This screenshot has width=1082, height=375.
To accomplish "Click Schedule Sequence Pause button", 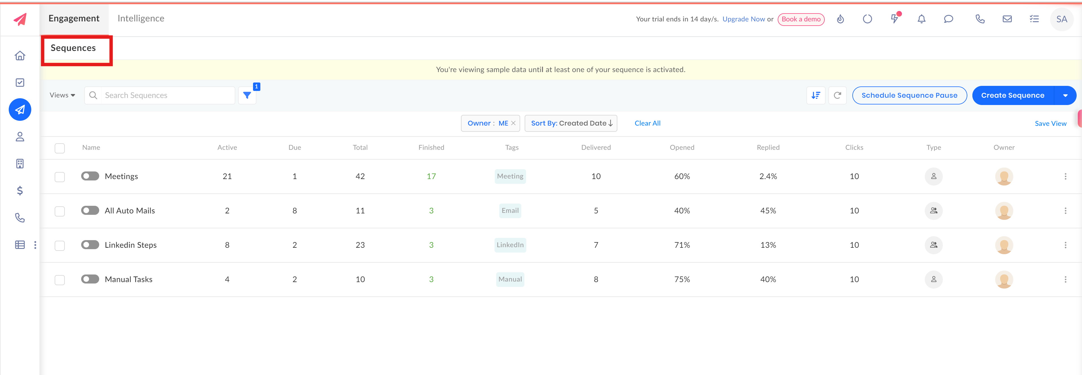I will click(x=909, y=96).
